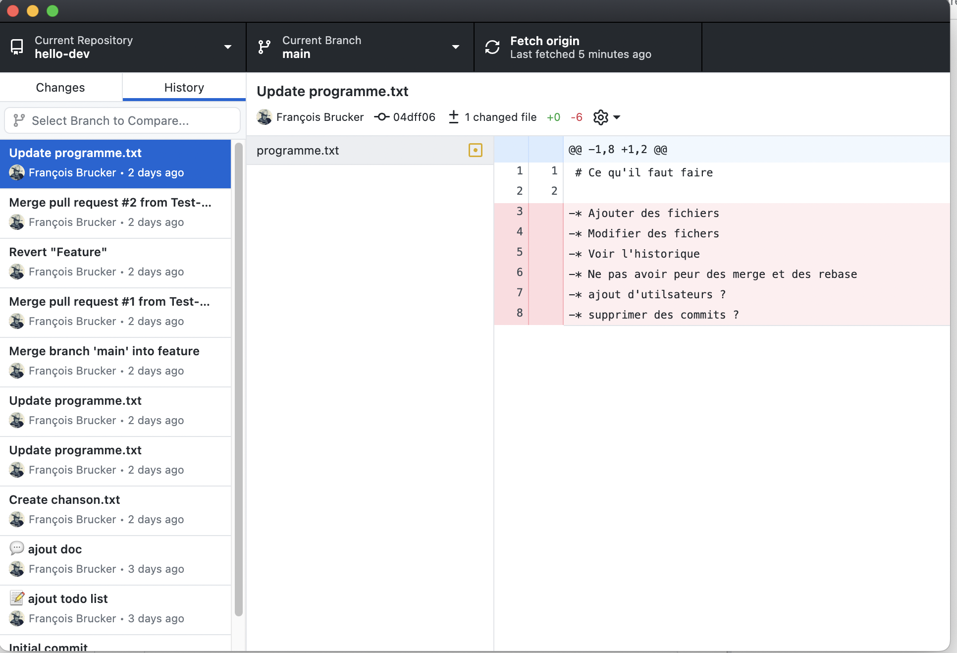Expand the Current Repository dropdown arrow
The height and width of the screenshot is (653, 957).
[x=227, y=47]
